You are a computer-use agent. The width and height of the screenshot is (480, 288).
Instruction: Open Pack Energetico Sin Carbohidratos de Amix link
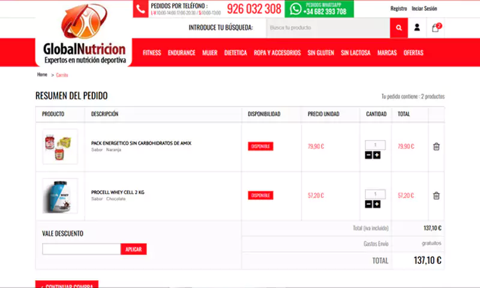coord(141,143)
